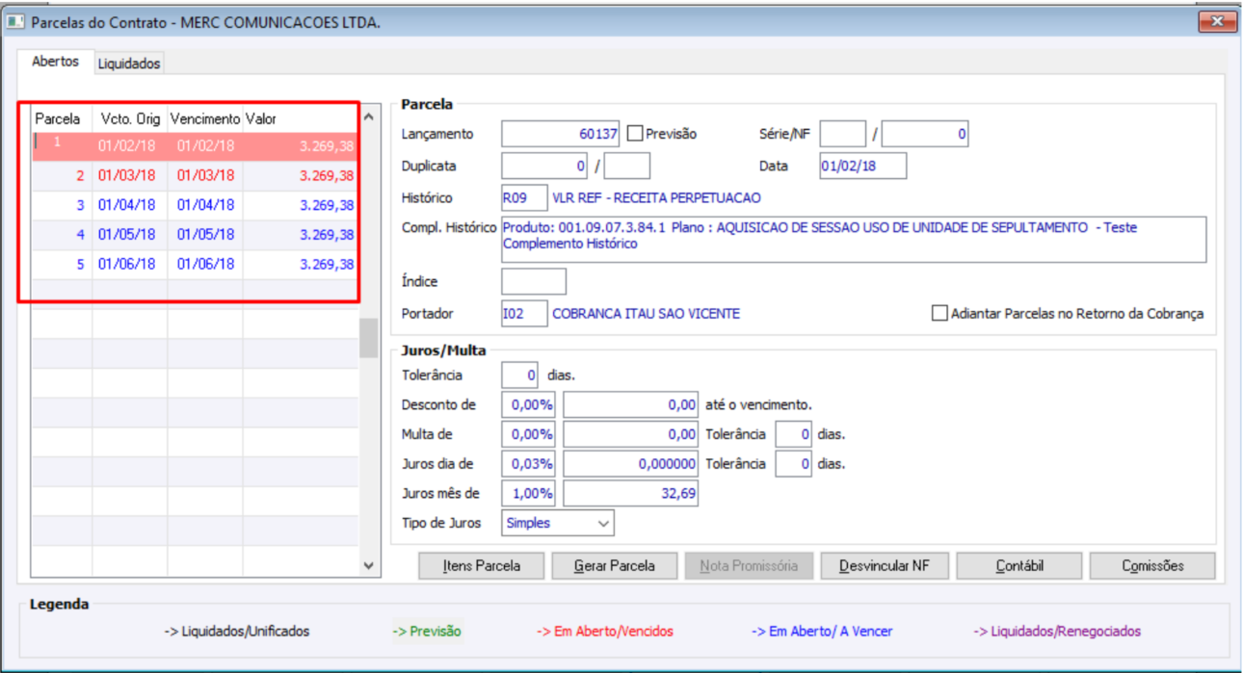Click the parcel list scrollbar thumb
The width and height of the screenshot is (1243, 673).
(369, 338)
